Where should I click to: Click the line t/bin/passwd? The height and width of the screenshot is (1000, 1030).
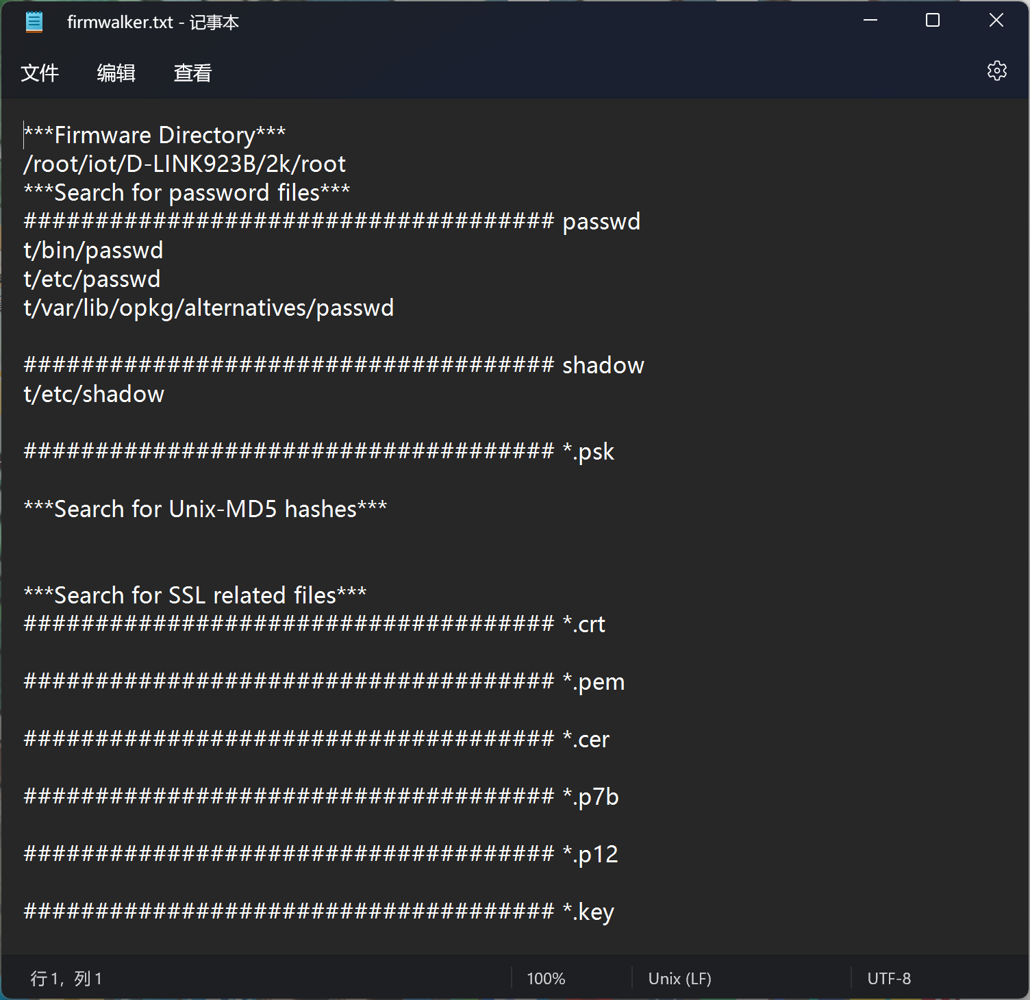[x=93, y=250]
